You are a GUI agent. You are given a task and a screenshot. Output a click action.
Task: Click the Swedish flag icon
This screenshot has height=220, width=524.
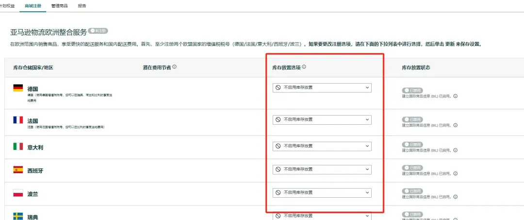18,216
